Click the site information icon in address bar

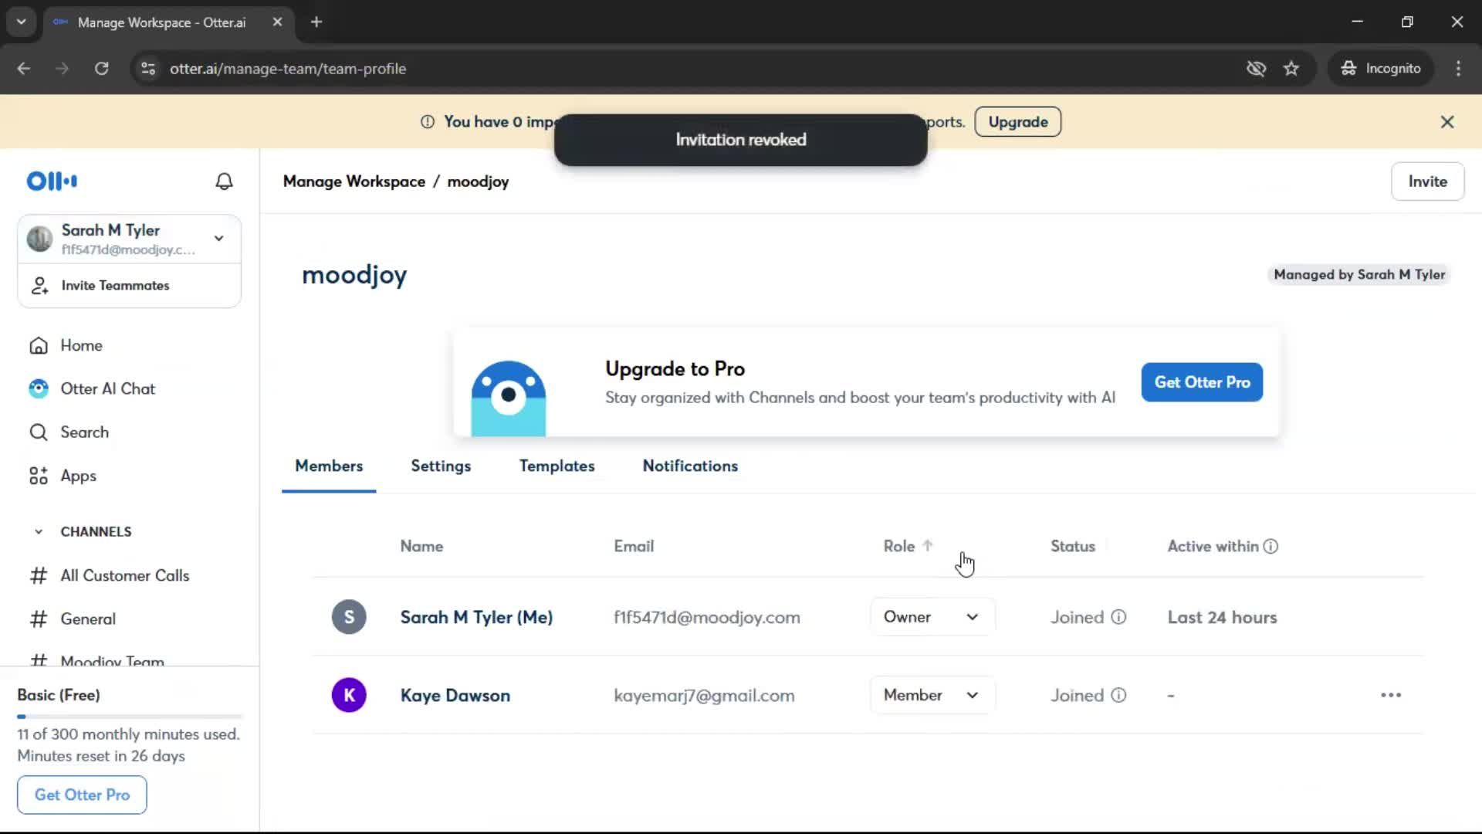pyautogui.click(x=148, y=69)
